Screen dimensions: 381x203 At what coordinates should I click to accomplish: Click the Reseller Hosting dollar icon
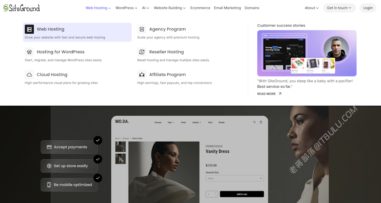pos(142,52)
